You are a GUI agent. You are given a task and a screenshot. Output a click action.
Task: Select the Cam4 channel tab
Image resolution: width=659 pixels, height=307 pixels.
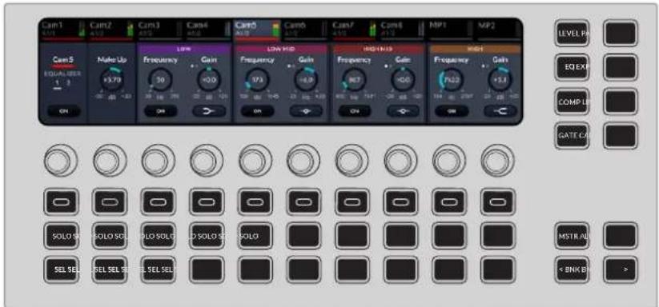pos(208,30)
